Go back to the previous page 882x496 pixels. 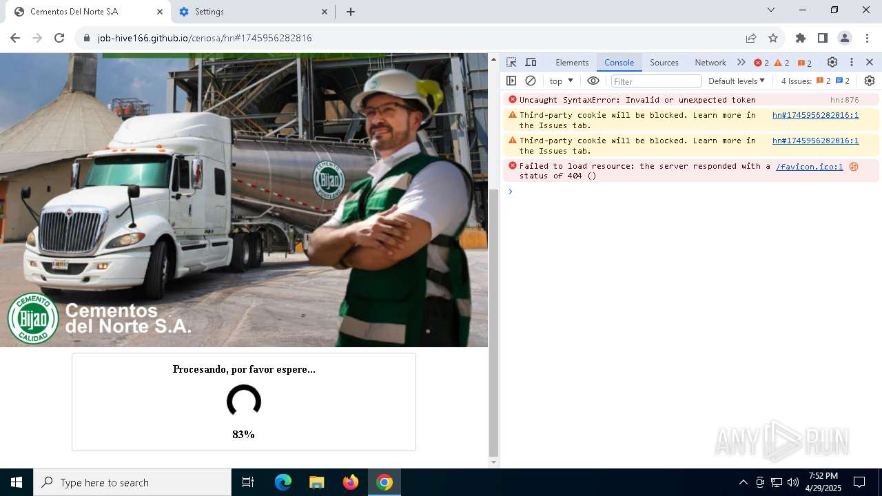(15, 38)
